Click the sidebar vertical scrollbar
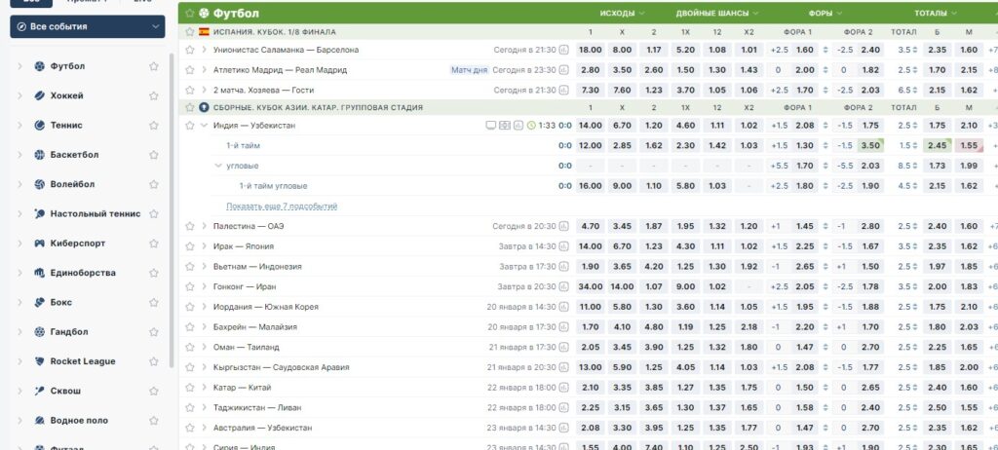Screen dimensions: 998x450 click(172, 210)
